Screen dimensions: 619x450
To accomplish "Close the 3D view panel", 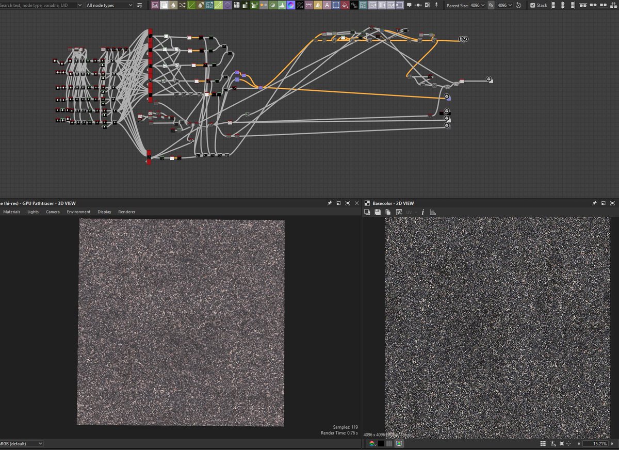I will (x=357, y=203).
